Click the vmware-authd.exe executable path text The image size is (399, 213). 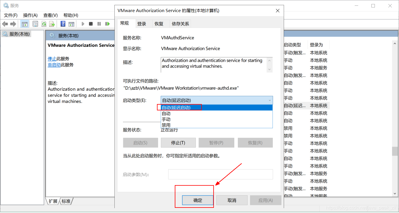[x=181, y=88]
